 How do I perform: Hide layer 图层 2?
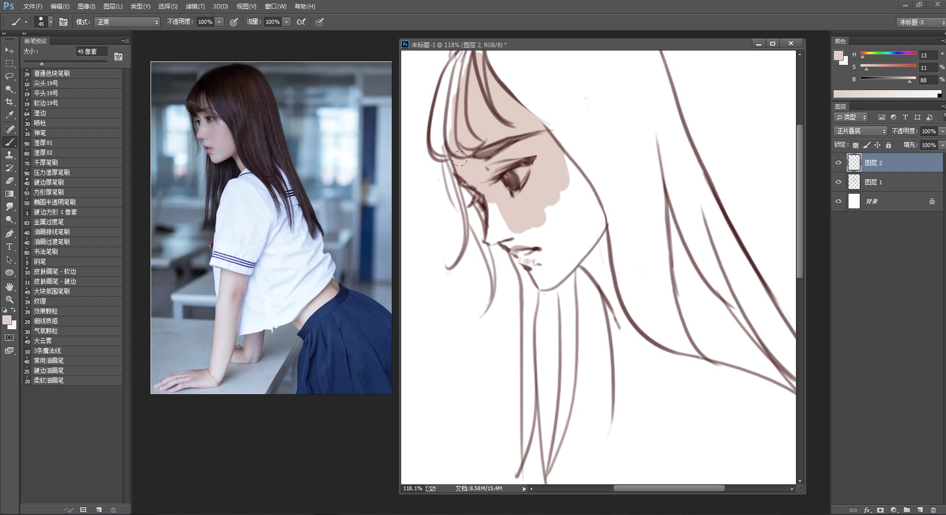[839, 162]
